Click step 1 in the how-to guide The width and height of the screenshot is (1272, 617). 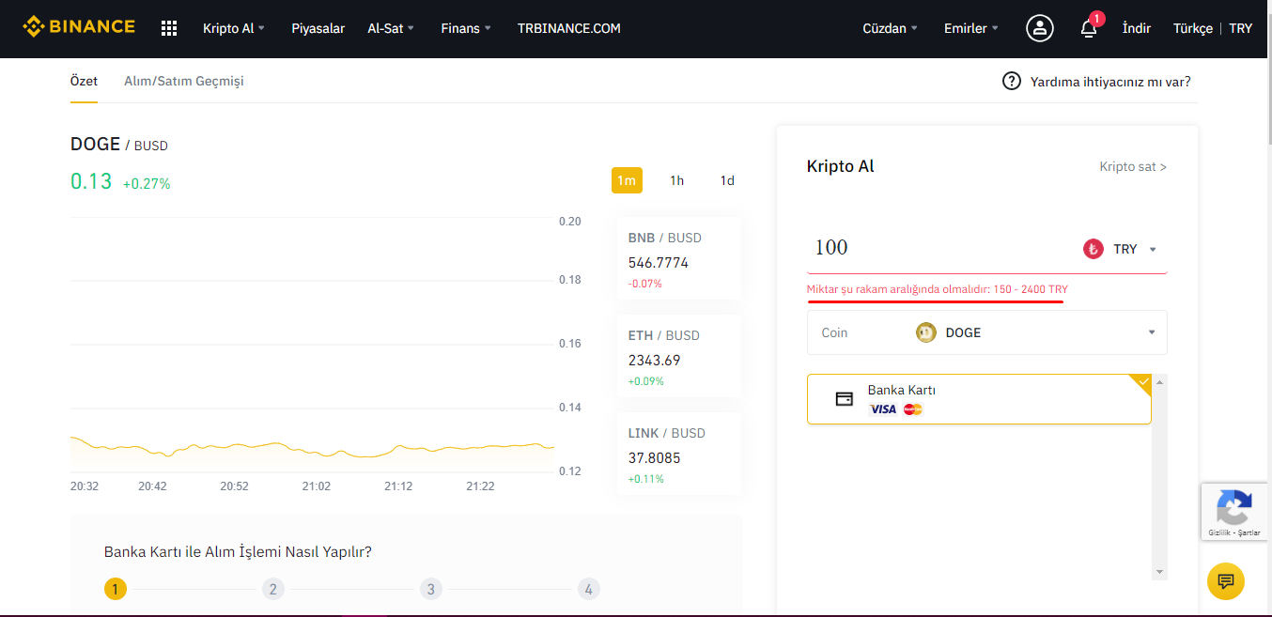(x=115, y=589)
